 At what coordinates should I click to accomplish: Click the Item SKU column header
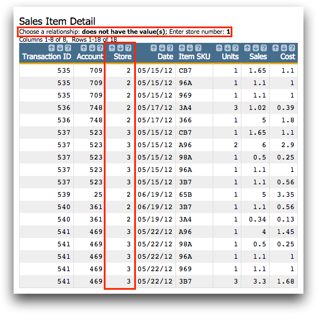point(194,56)
